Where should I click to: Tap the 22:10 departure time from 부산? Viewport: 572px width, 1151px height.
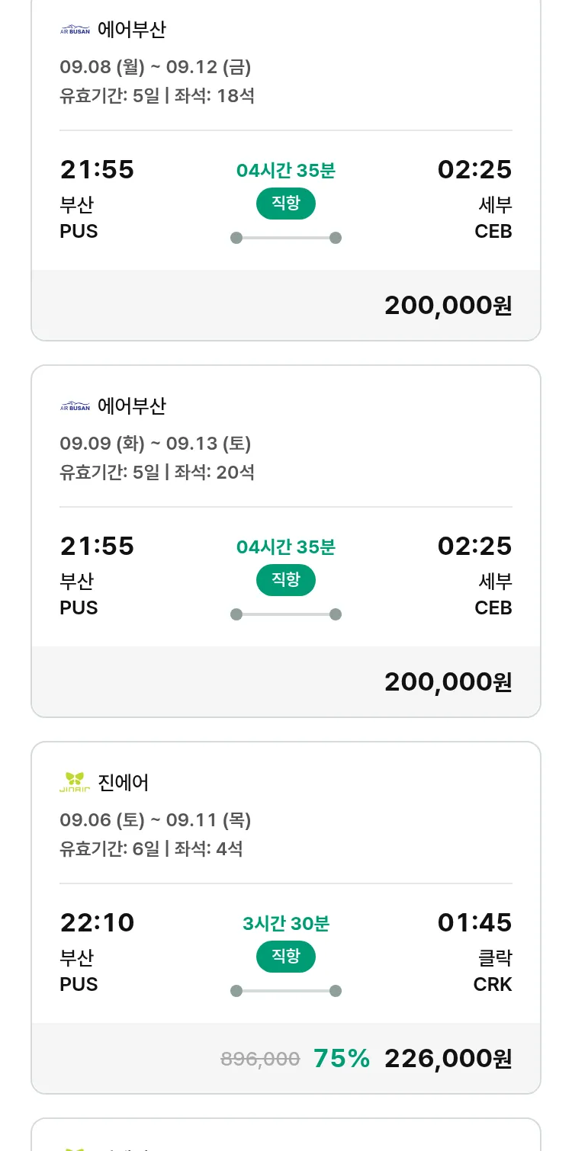click(97, 923)
